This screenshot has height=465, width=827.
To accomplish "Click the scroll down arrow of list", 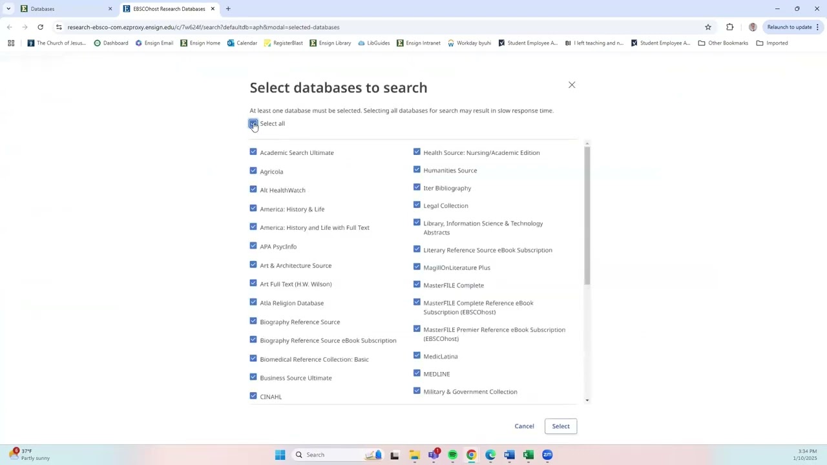I will [587, 400].
